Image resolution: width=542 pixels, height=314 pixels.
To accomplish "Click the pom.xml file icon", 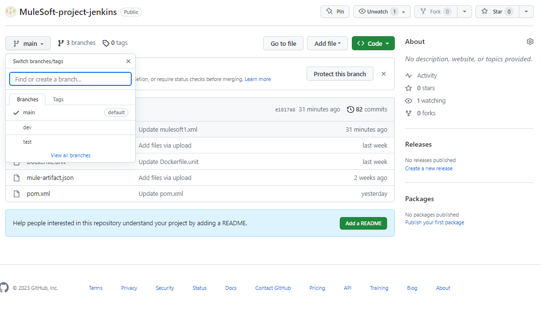I will coord(16,194).
